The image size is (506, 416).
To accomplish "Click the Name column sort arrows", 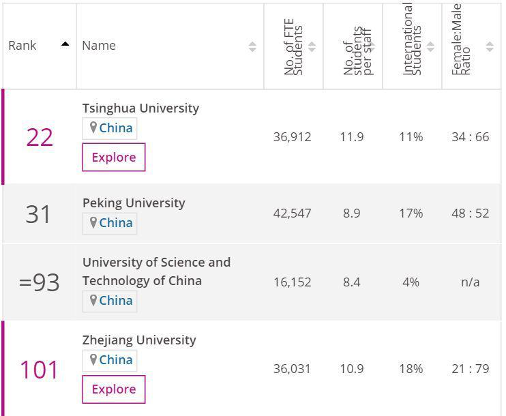I will [252, 46].
